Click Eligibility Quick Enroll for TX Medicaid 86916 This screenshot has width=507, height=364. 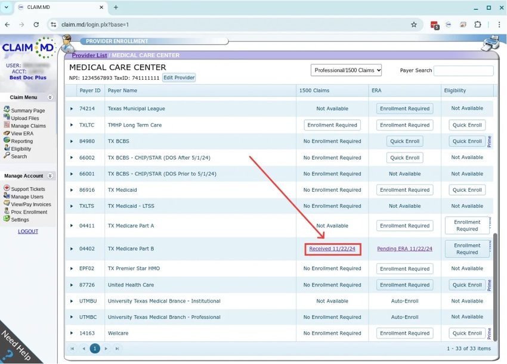tap(467, 190)
